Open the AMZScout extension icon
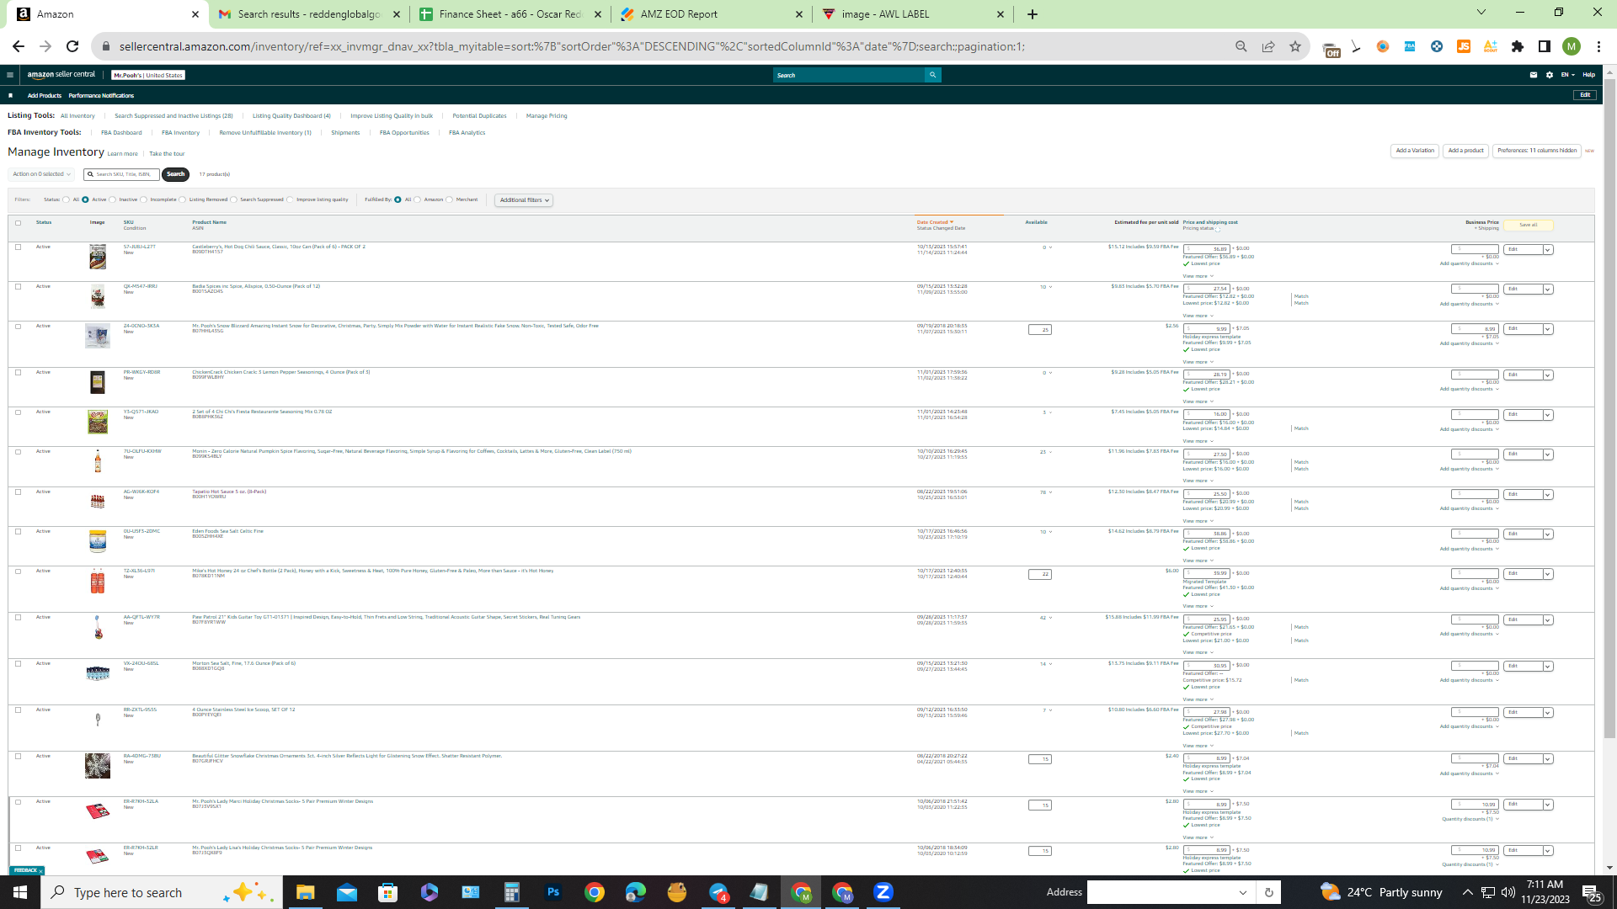The height and width of the screenshot is (909, 1617). pos(1491,46)
